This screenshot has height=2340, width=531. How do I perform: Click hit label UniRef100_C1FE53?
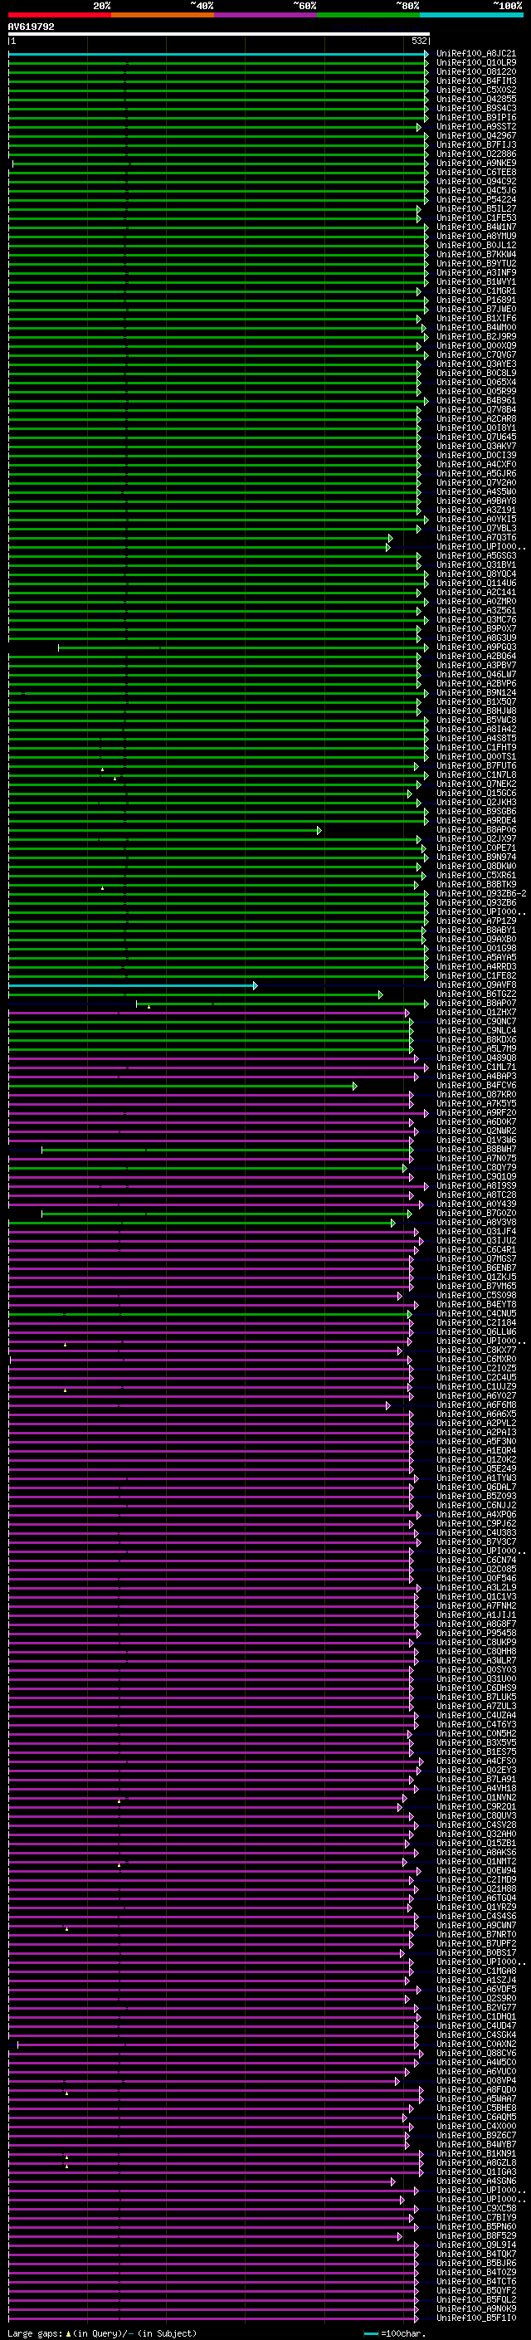click(476, 218)
